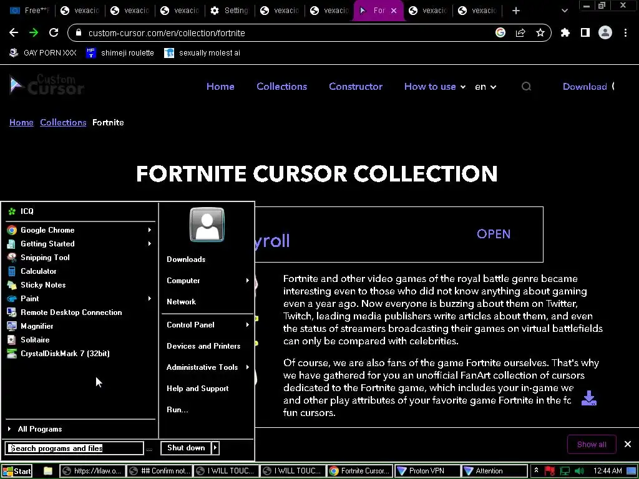Open Downloads from Start menu

(186, 259)
